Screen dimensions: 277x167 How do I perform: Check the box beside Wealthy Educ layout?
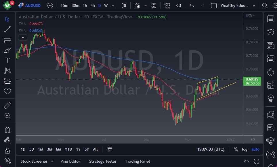click(213, 5)
